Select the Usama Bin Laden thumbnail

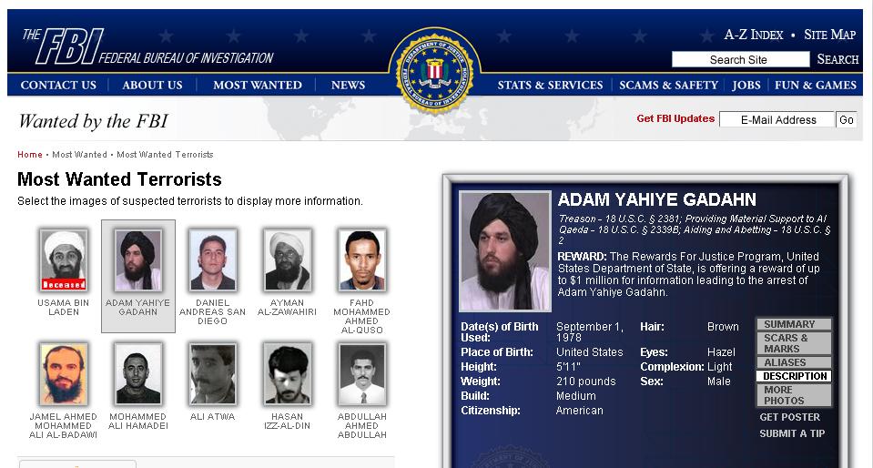tap(64, 260)
